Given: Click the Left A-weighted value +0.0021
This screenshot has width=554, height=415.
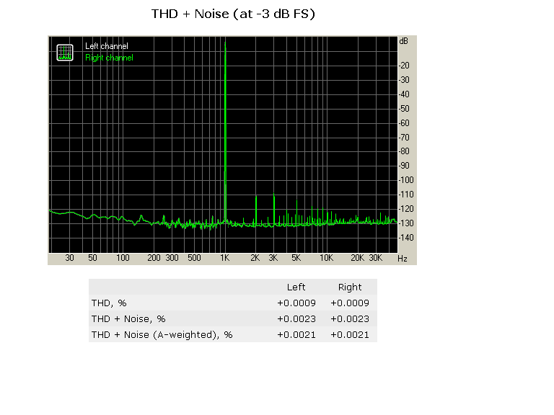Looking at the screenshot, I should pyautogui.click(x=296, y=335).
